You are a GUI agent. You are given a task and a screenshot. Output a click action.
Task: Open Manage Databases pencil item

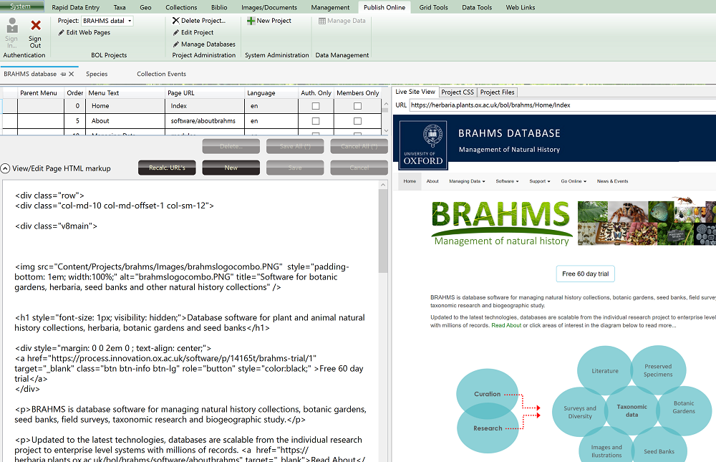tap(204, 44)
